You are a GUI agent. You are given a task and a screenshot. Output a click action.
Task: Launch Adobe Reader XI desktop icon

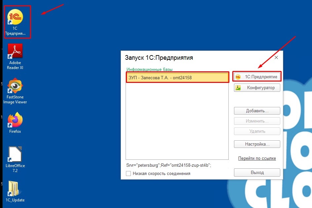(15, 57)
